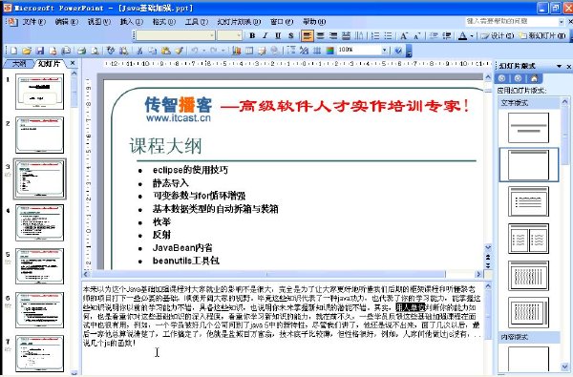Click the Font Color A swatch
The height and width of the screenshot is (377, 573).
462,35
